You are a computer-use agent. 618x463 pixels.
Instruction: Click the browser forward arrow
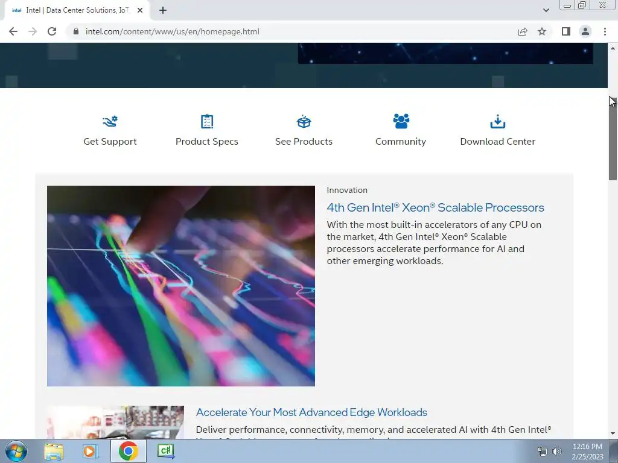[x=33, y=31]
